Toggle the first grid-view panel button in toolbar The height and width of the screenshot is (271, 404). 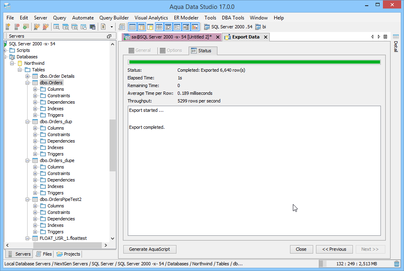point(132,27)
